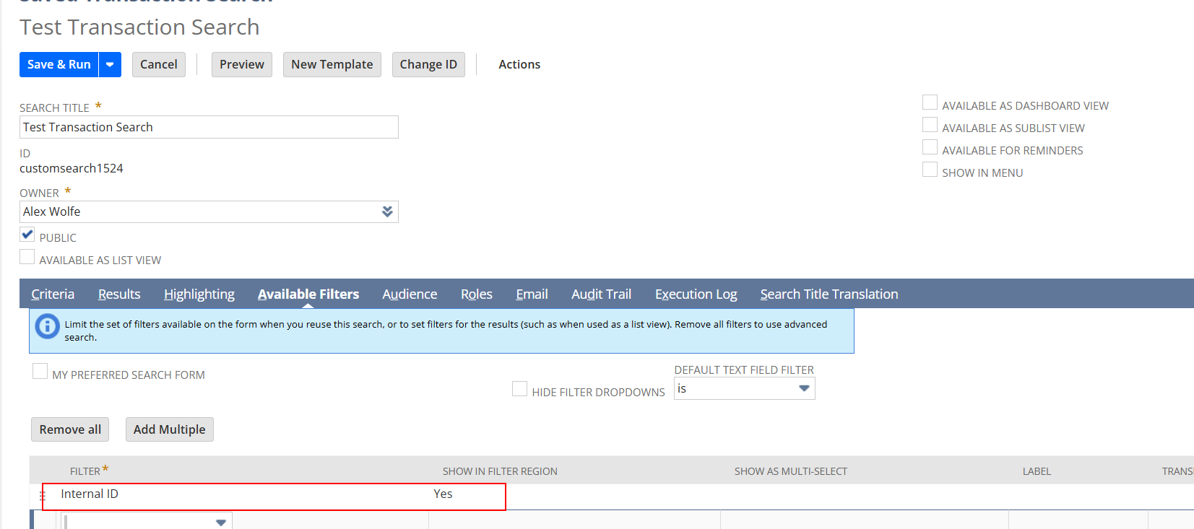Uncheck the Public checkbox

pos(27,235)
